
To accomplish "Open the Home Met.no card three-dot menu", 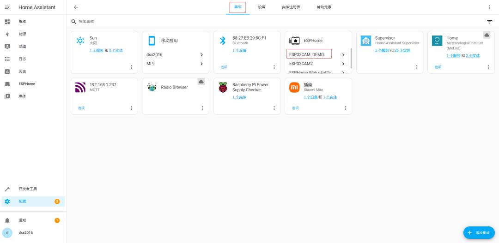I will (488, 67).
